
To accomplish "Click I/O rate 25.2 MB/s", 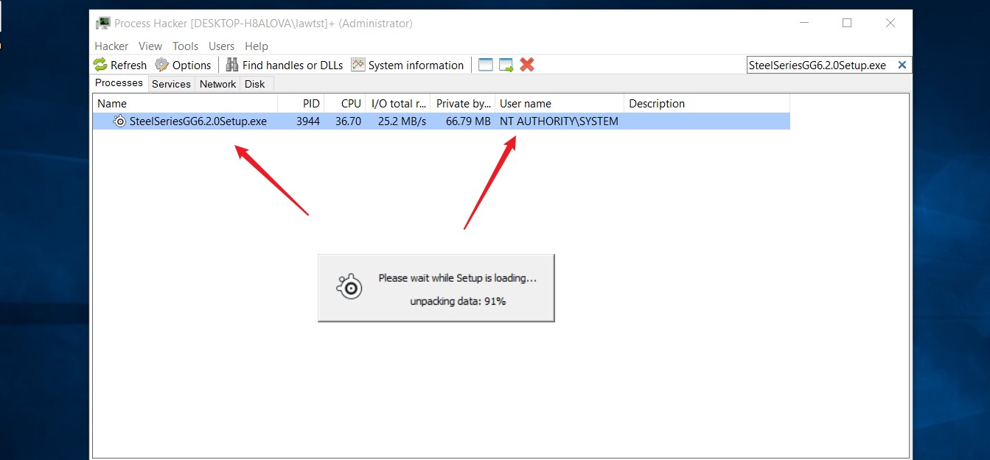I will point(402,121).
